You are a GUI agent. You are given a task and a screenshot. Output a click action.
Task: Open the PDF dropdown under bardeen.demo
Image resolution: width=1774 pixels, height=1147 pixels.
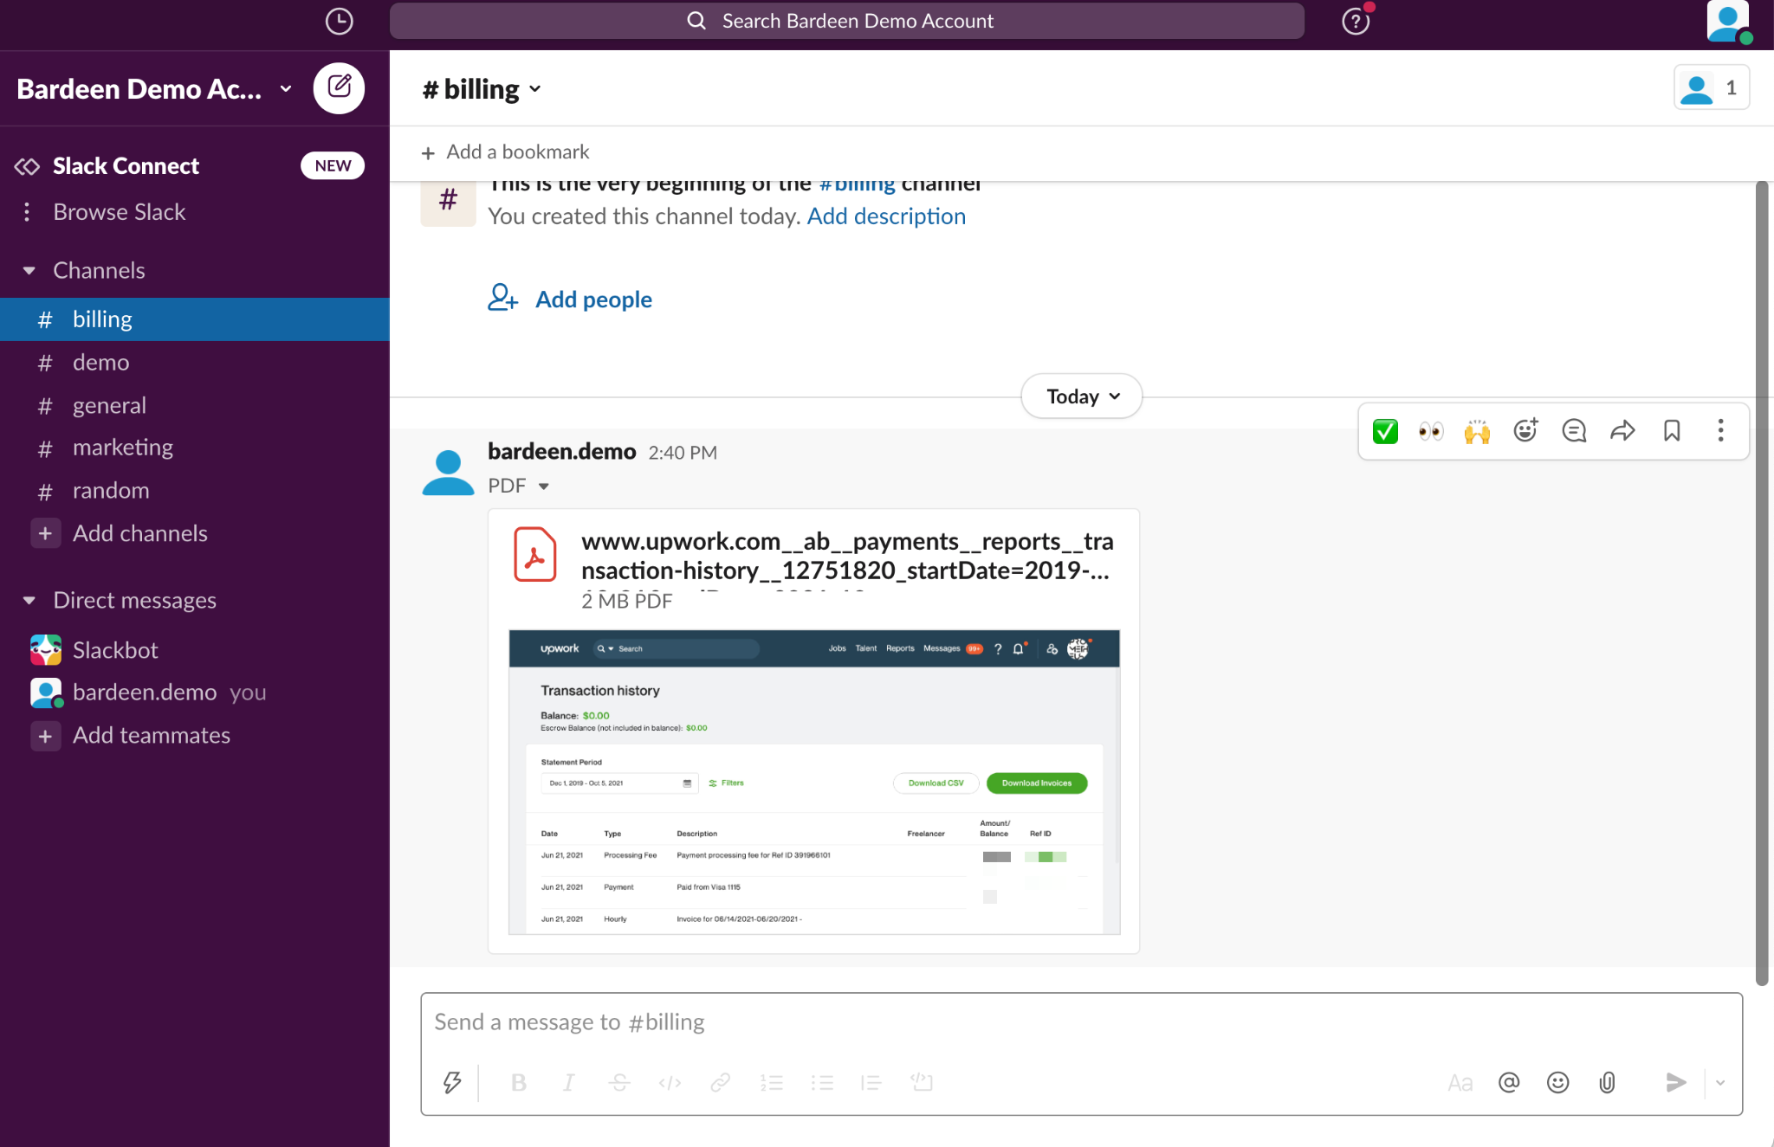[545, 486]
